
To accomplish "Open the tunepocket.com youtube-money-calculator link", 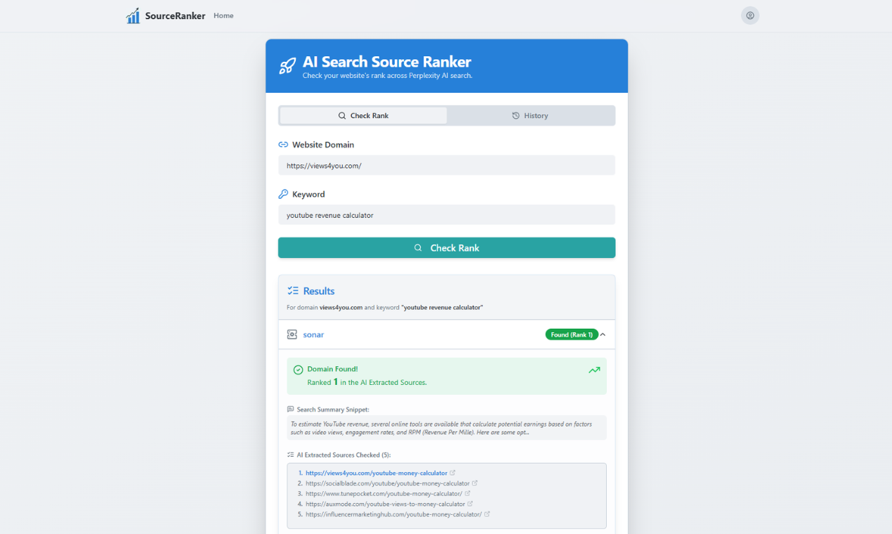I will [384, 494].
